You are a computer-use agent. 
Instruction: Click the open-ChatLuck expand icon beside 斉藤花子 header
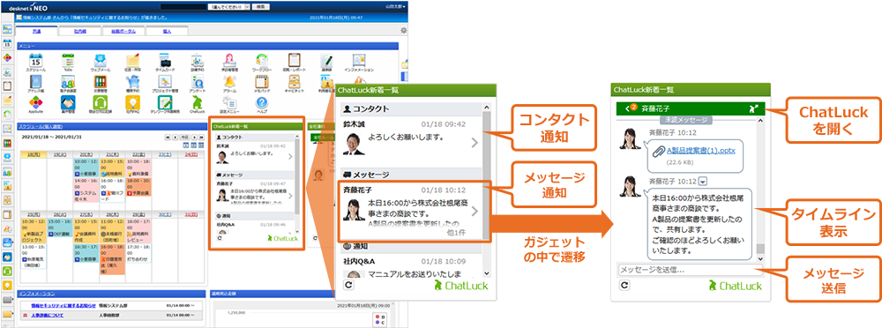754,108
